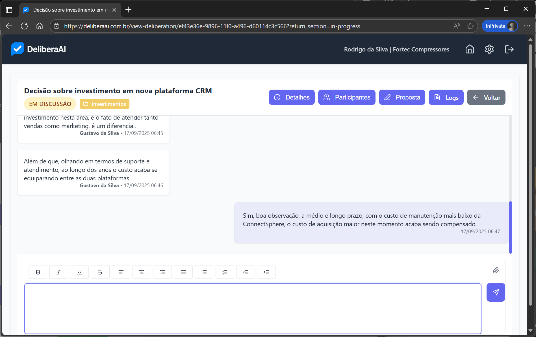Go to DeliberaAI home via house icon
The image size is (536, 337).
pos(470,49)
